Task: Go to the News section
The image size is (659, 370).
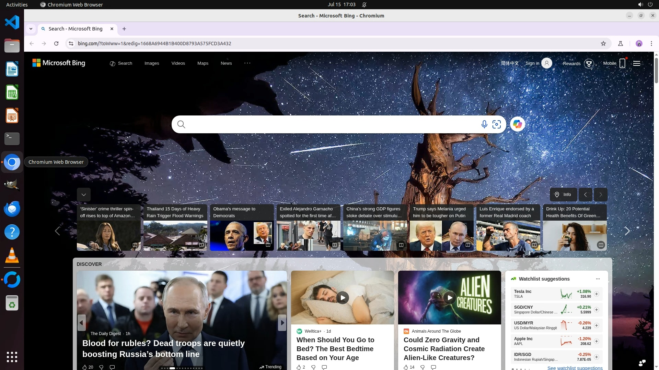Action: click(226, 63)
